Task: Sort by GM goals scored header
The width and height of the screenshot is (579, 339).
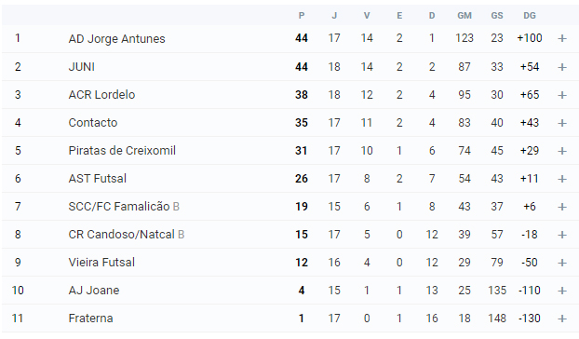Action: click(x=465, y=16)
